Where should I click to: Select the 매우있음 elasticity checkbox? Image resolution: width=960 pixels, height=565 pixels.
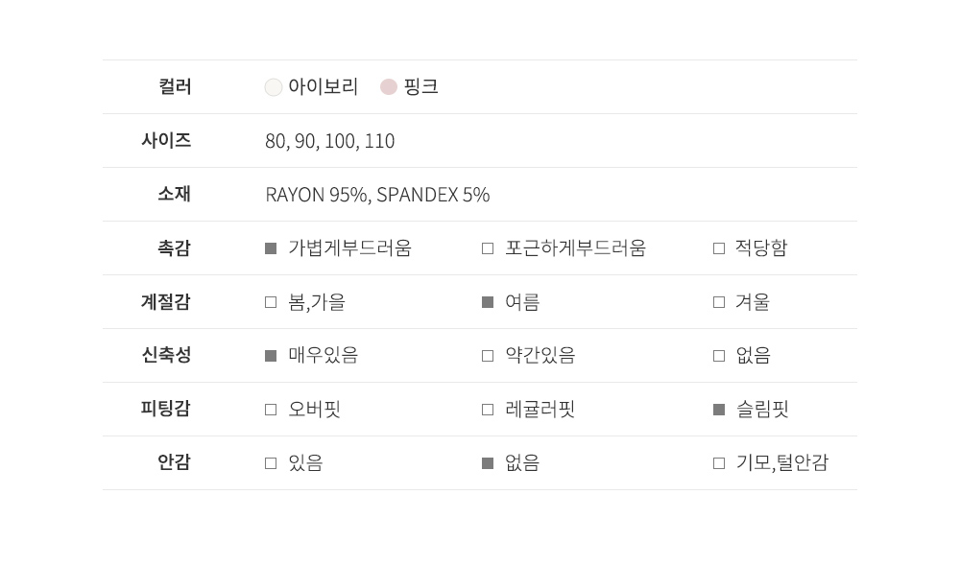click(x=271, y=356)
